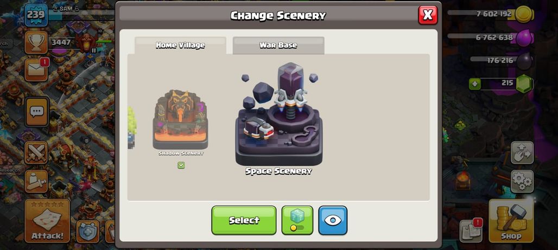The height and width of the screenshot is (250, 558).
Task: Close the Change Scenery dialog
Action: (x=428, y=15)
